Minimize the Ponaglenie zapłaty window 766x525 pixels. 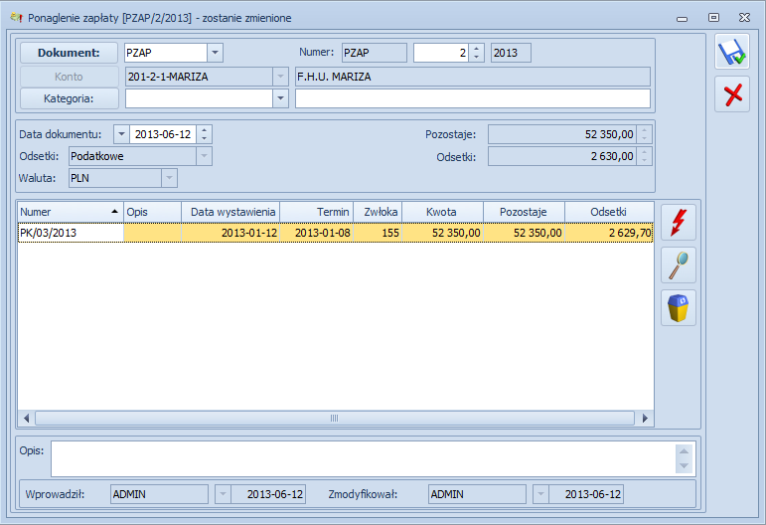coord(682,19)
